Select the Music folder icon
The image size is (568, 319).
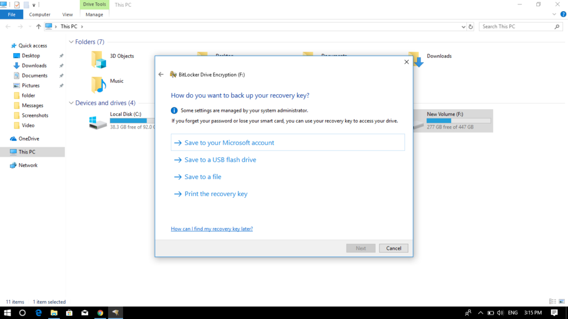pyautogui.click(x=99, y=84)
